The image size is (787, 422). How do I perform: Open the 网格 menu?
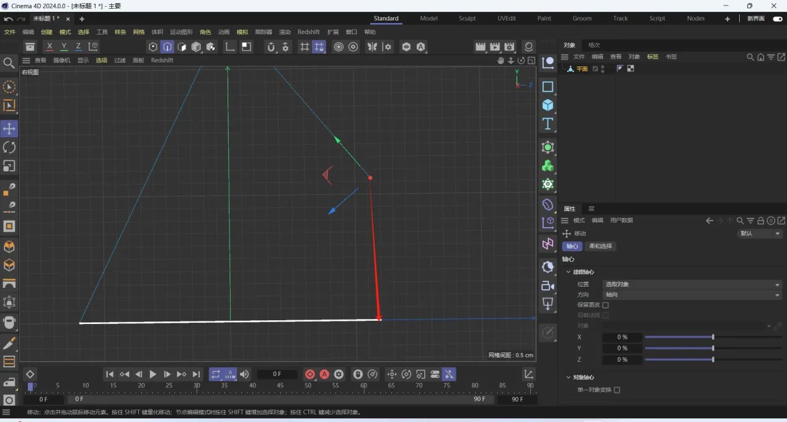[x=139, y=32]
